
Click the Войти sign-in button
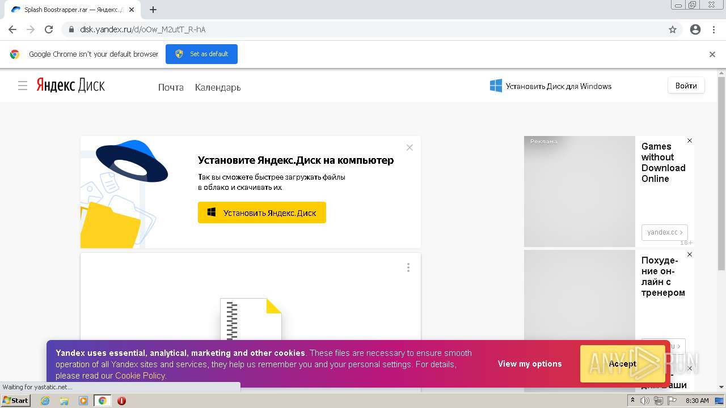coord(686,86)
